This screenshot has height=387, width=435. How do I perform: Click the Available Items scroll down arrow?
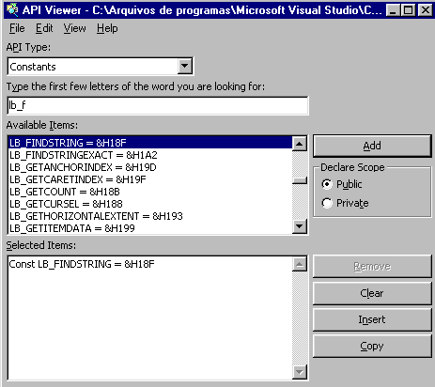(300, 226)
